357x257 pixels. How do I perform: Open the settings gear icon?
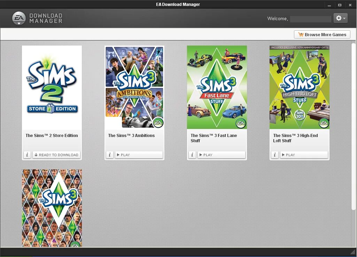click(x=339, y=18)
